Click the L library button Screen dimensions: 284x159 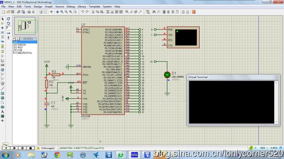click(18, 39)
